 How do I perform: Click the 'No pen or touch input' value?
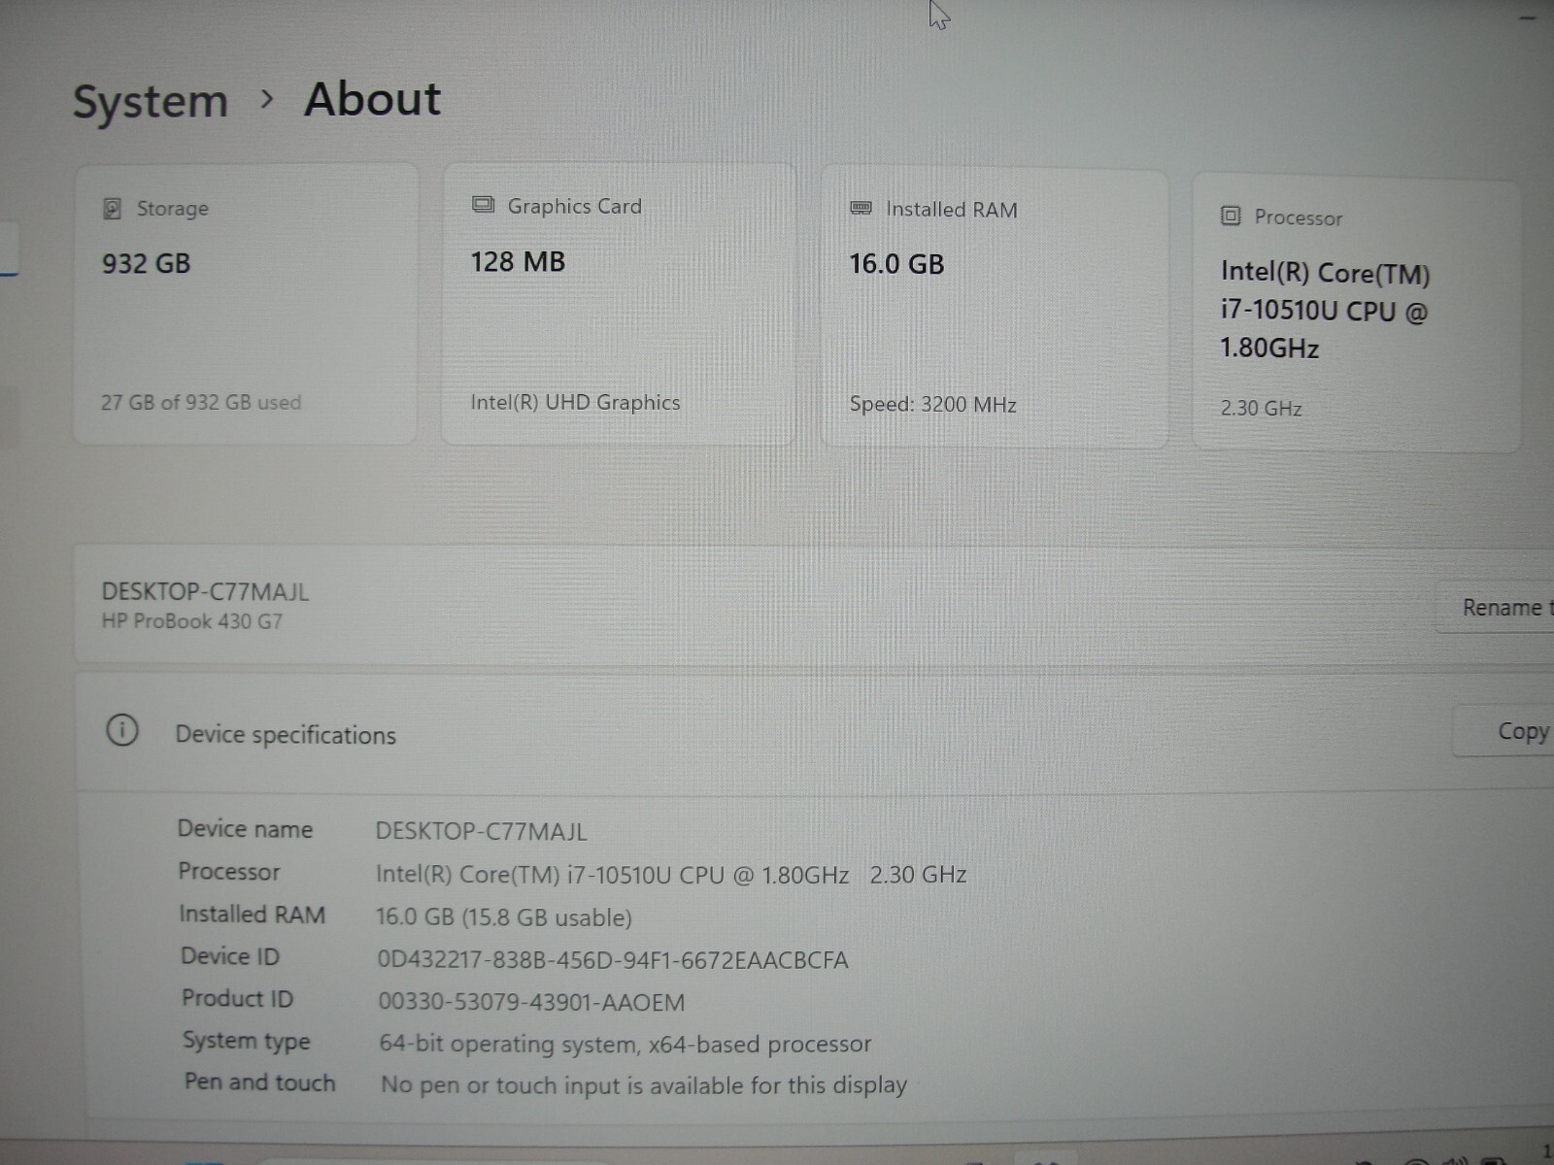click(x=644, y=1085)
